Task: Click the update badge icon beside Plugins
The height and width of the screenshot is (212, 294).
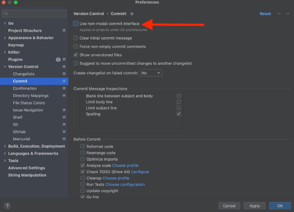Action: pyautogui.click(x=58, y=60)
